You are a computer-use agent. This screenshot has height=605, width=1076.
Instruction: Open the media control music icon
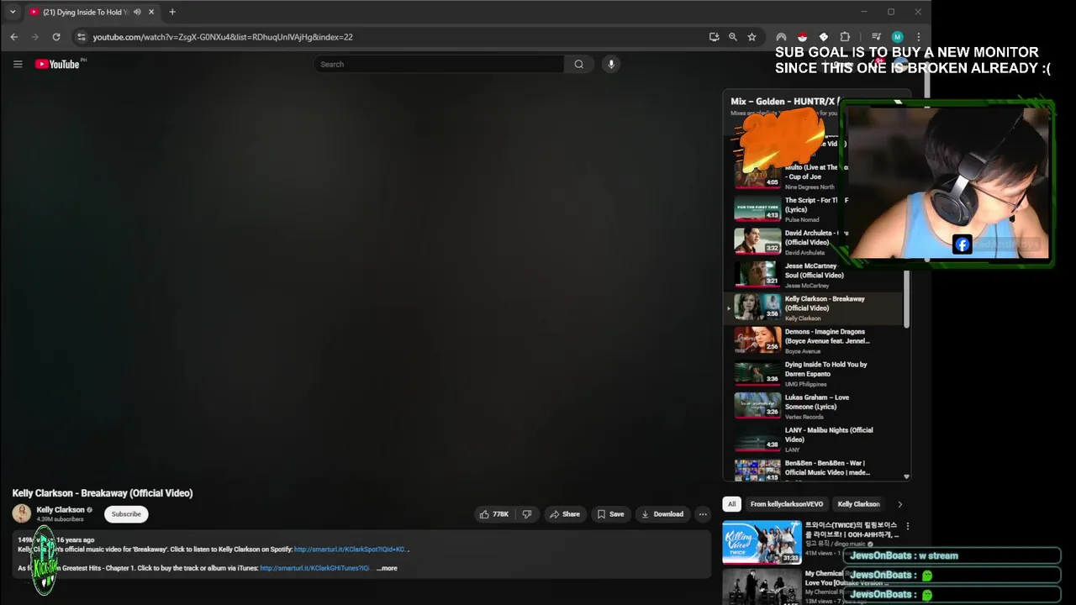(x=876, y=37)
